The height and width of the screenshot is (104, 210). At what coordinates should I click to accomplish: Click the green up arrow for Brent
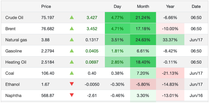(72, 29)
